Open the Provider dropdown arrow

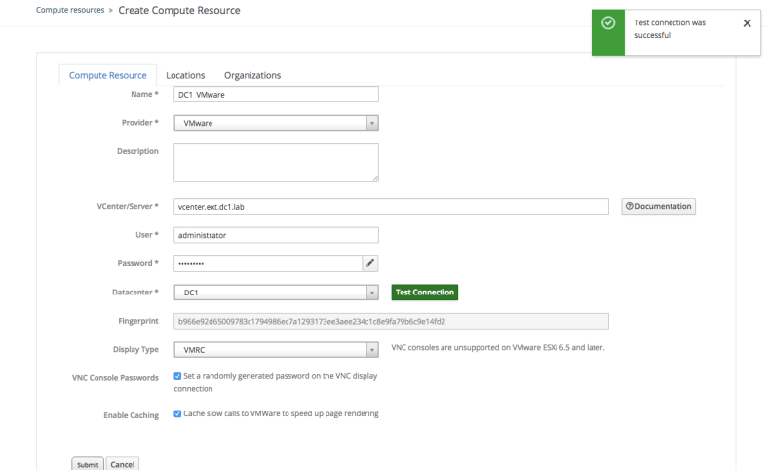(371, 123)
